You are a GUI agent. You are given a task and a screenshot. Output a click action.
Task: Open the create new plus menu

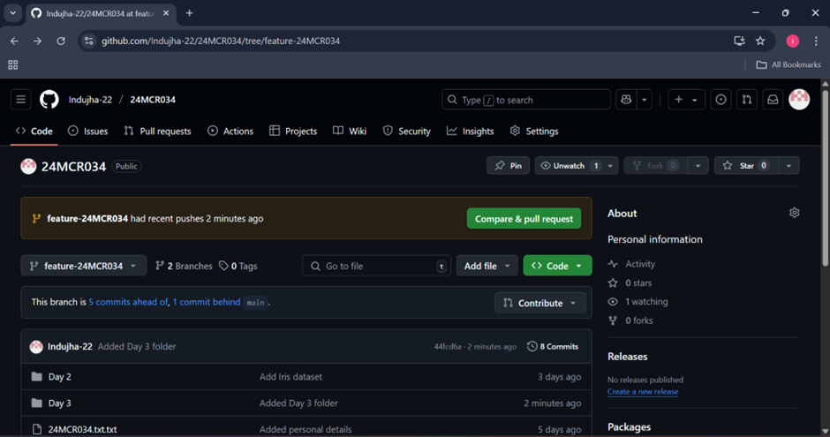[x=686, y=100]
